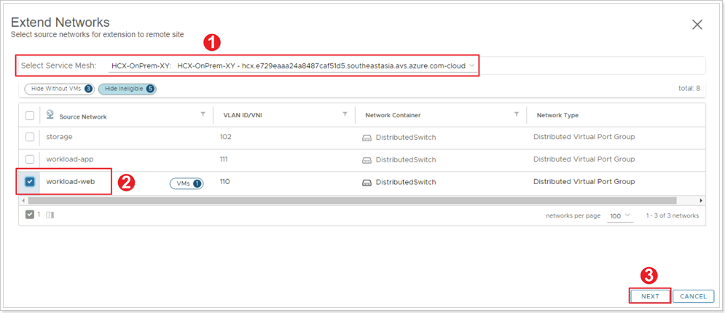This screenshot has height=313, width=725.
Task: Open the networks per page dropdown
Action: tap(619, 216)
